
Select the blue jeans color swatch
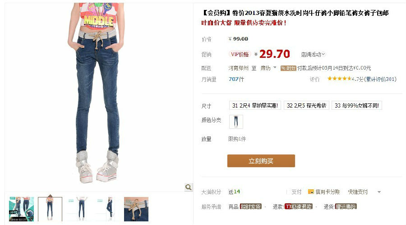point(236,122)
